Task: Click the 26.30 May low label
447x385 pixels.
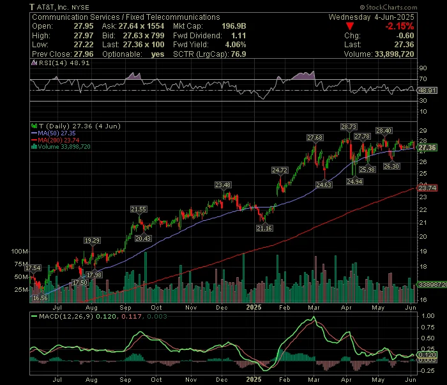Action: click(x=391, y=167)
